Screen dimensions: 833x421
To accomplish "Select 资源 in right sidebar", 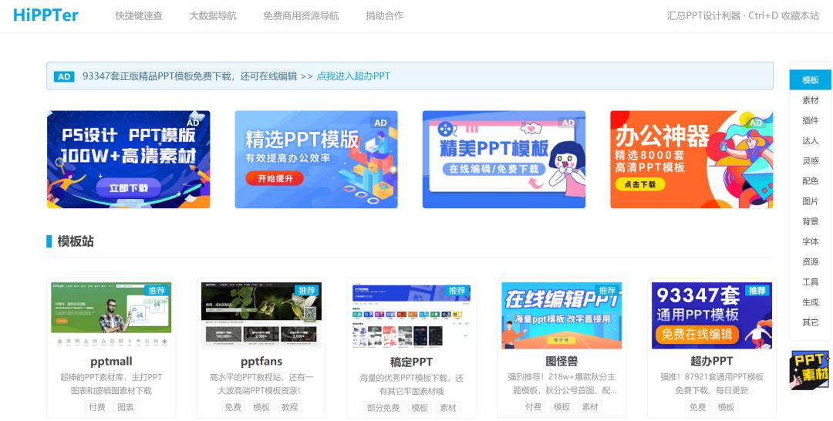I will click(x=810, y=261).
